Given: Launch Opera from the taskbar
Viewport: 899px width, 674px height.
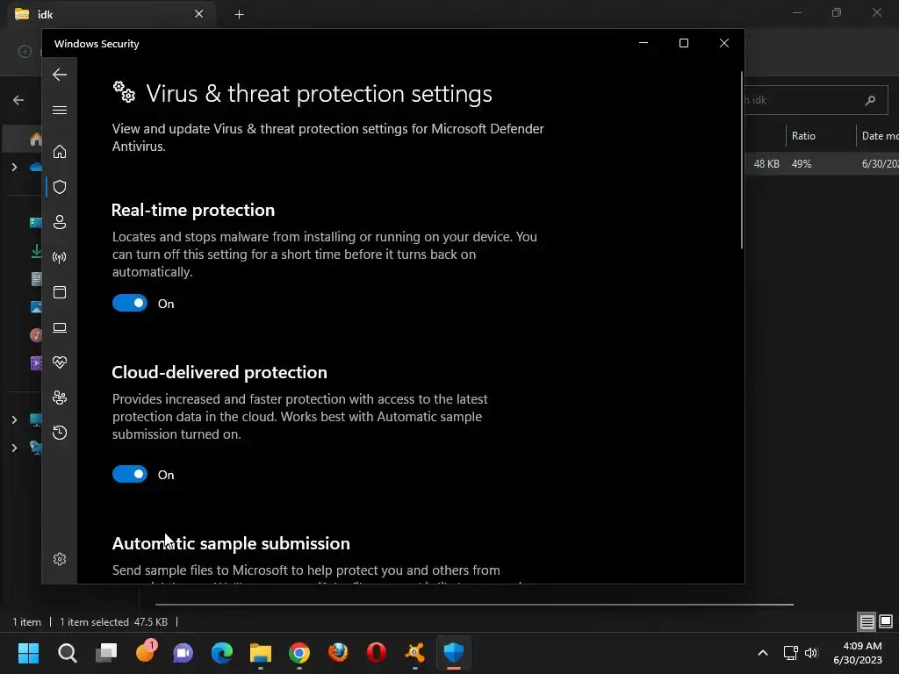Looking at the screenshot, I should [377, 653].
